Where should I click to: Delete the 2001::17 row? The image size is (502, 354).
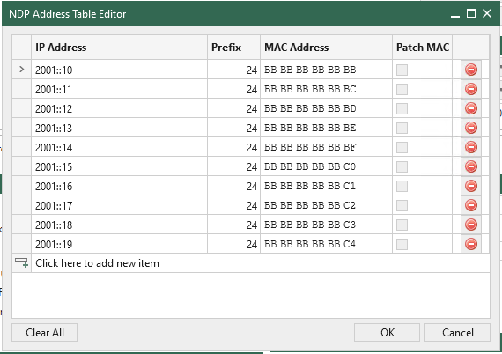click(471, 205)
